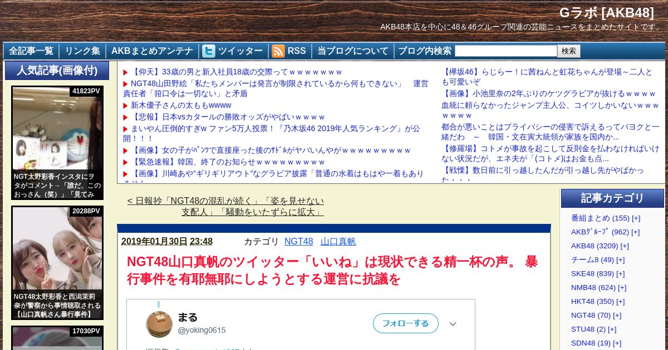Screen dimensions: 668x350
Task: Open 都合が悪いことはプライバシー headline
Action: (x=550, y=132)
